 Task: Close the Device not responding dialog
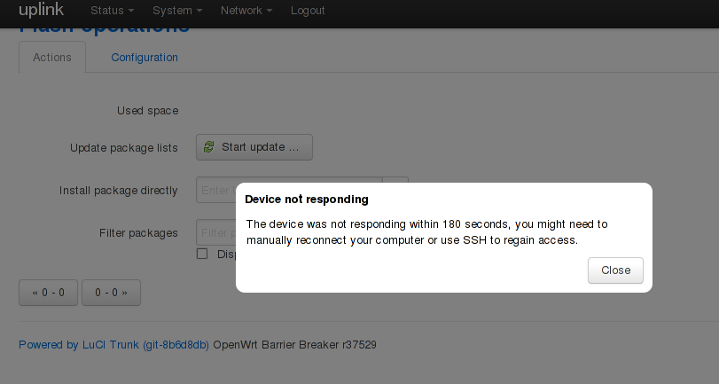click(615, 270)
